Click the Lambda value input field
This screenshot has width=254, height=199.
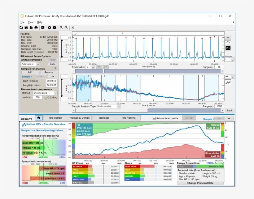tap(38, 97)
